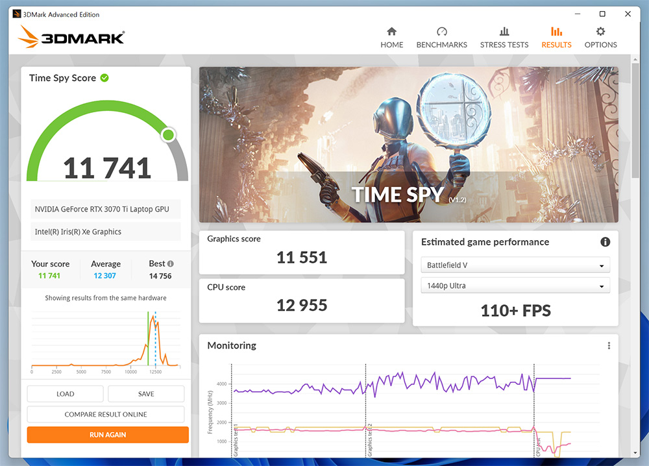Open info icon for Estimated game performance
The width and height of the screenshot is (649, 466).
pos(605,242)
